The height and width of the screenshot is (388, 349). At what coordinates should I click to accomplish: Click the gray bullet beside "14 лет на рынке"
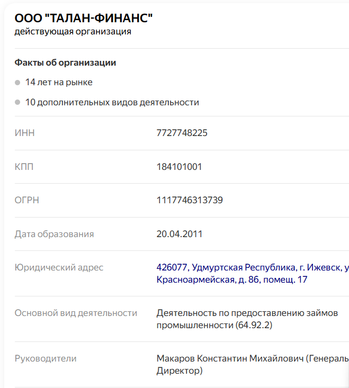pos(17,83)
